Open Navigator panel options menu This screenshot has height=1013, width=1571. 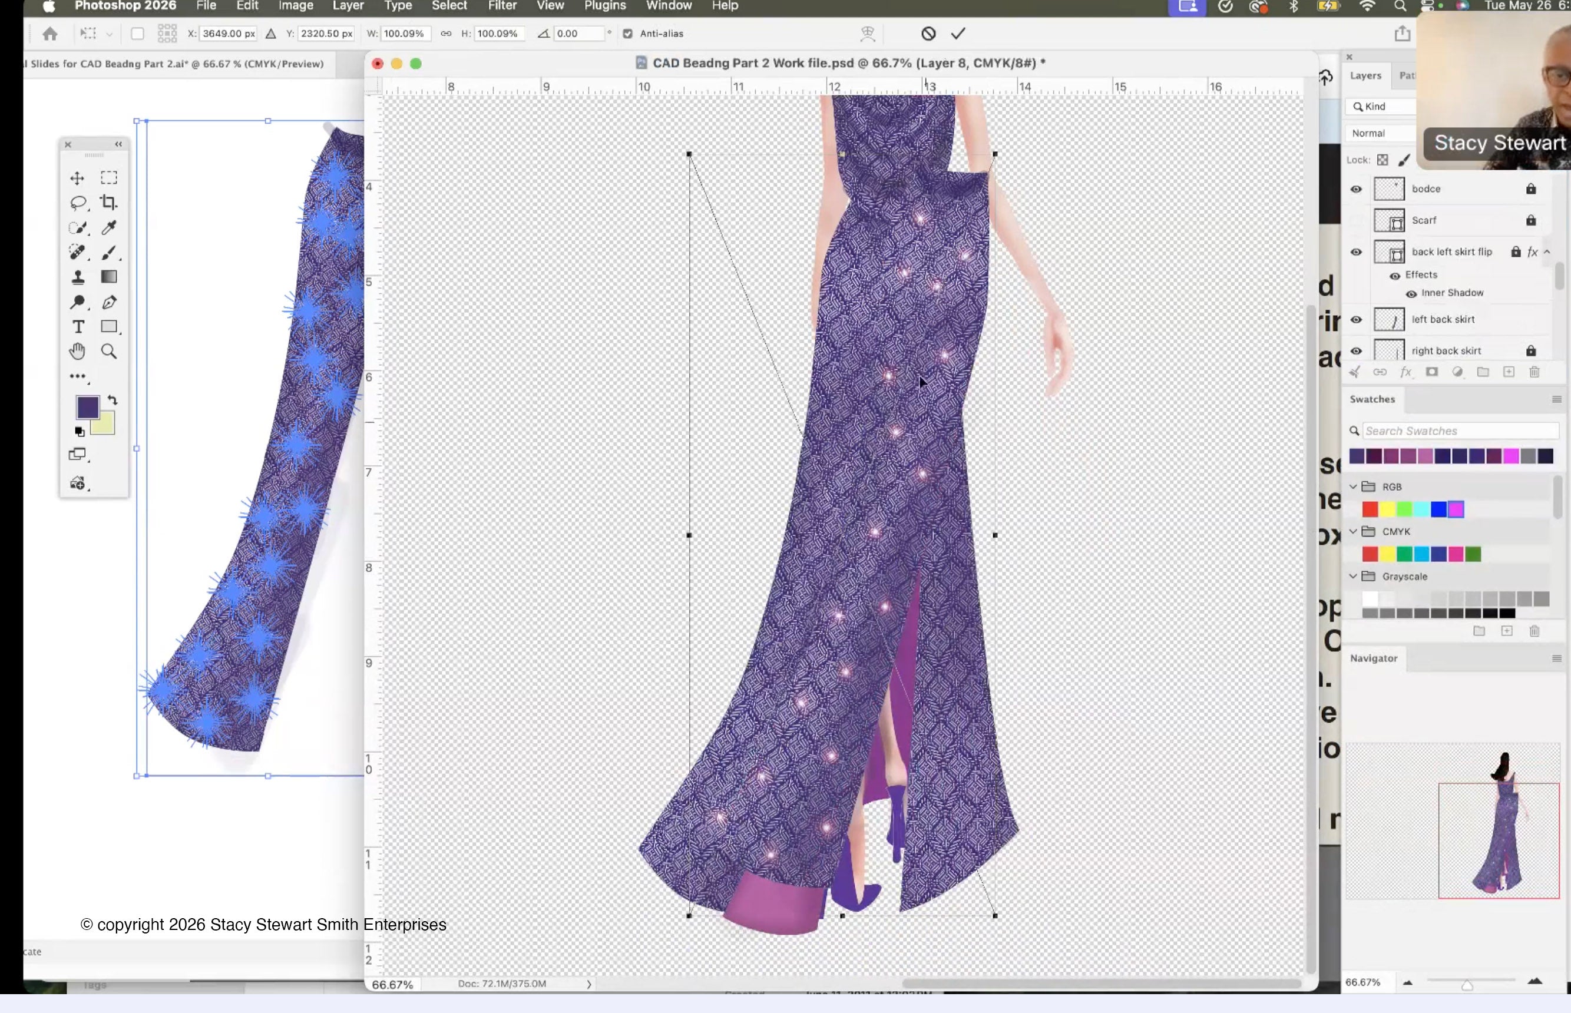pyautogui.click(x=1556, y=658)
